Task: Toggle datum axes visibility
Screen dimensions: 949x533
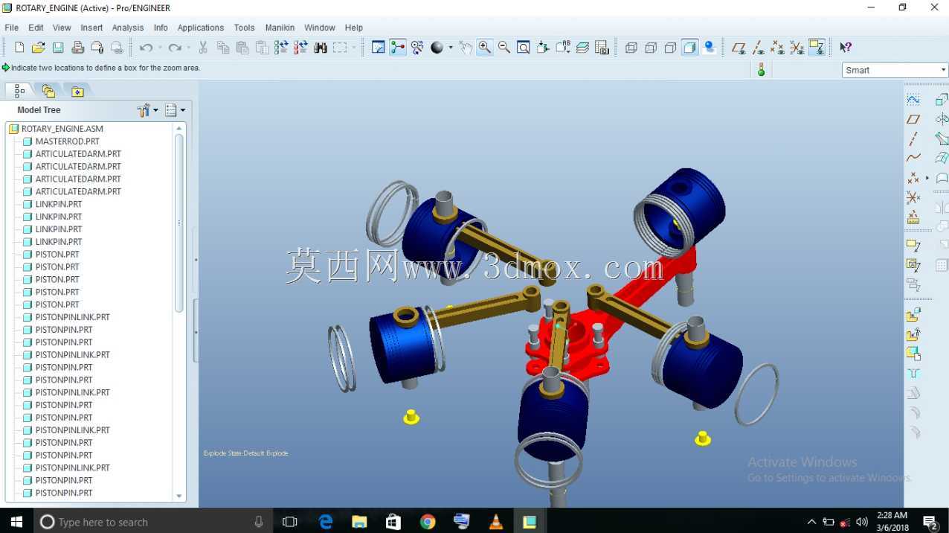Action: 758,48
